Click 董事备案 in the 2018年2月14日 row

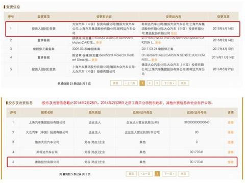pyautogui.click(x=43, y=40)
